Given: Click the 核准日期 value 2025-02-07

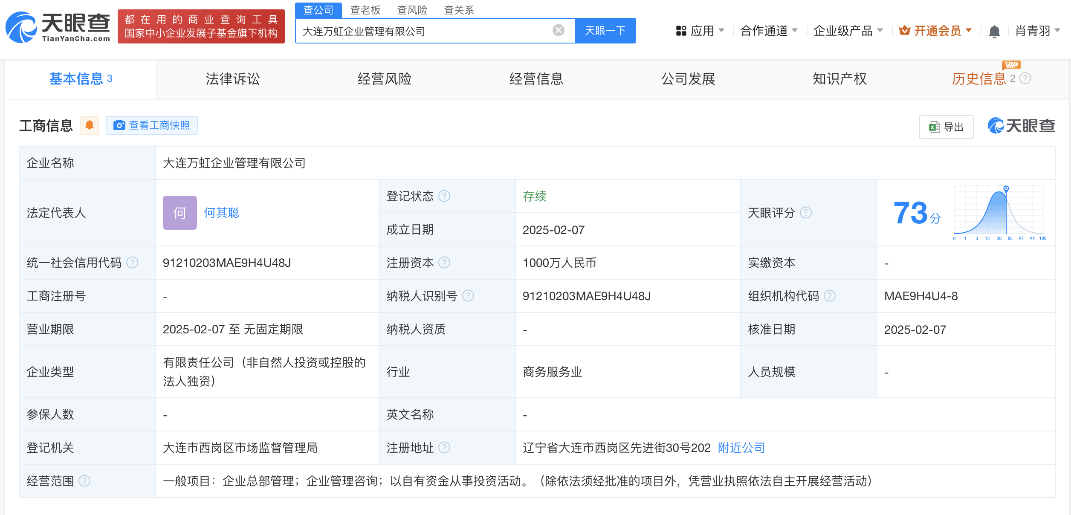Looking at the screenshot, I should click(x=915, y=329).
